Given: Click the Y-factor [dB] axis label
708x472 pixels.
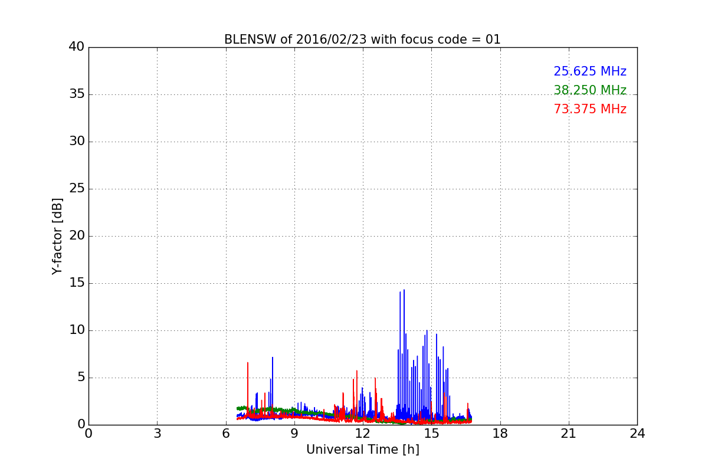Looking at the screenshot, I should pyautogui.click(x=57, y=236).
